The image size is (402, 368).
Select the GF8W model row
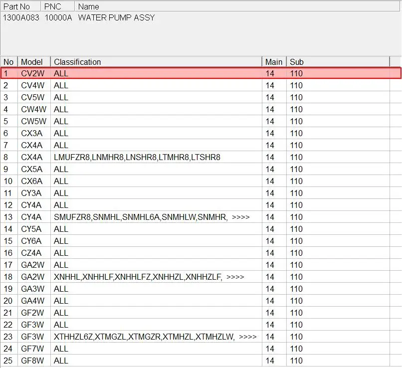tap(201, 361)
